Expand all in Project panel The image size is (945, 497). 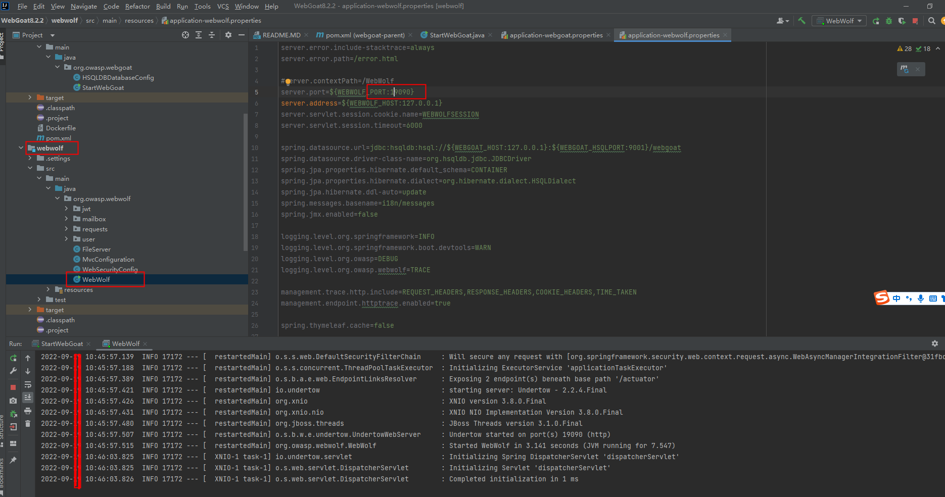tap(199, 35)
